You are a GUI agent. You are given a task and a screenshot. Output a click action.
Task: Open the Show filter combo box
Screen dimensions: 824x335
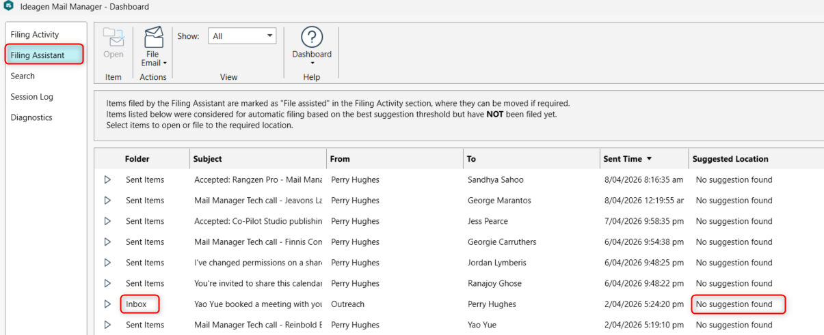pyautogui.click(x=241, y=36)
